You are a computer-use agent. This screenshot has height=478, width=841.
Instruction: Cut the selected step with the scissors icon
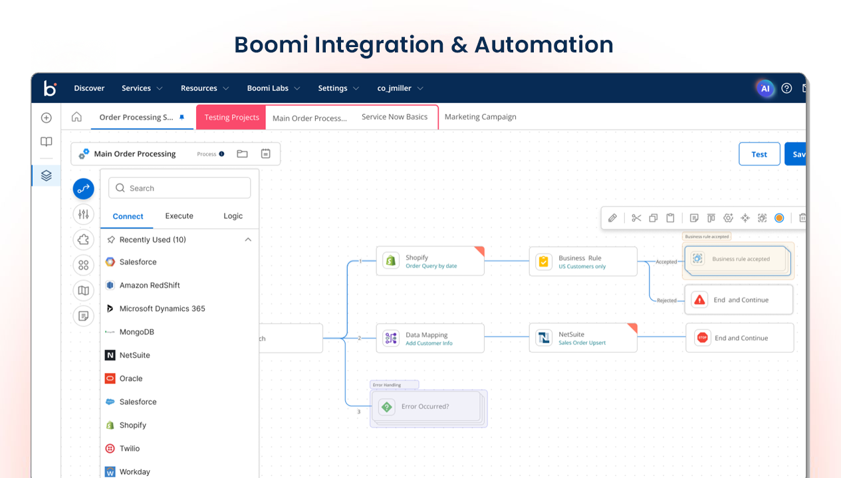coord(636,217)
